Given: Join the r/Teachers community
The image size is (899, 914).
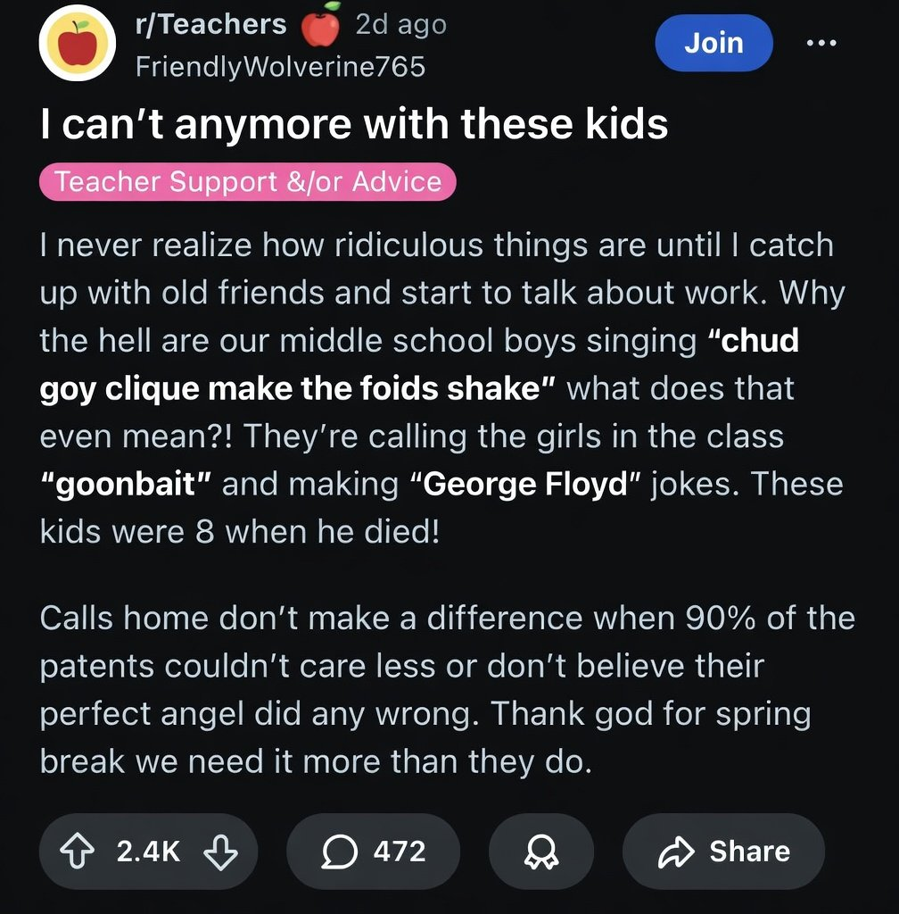Looking at the screenshot, I should (713, 42).
